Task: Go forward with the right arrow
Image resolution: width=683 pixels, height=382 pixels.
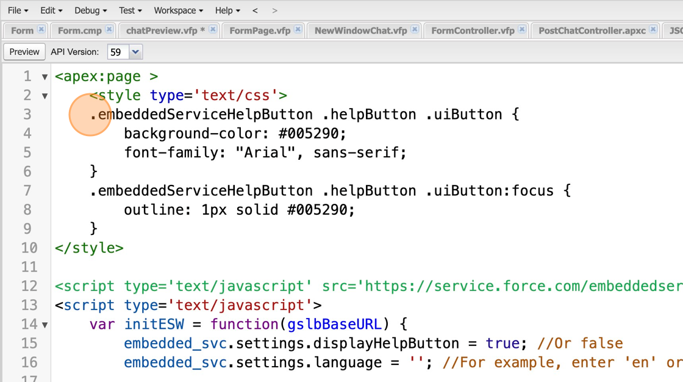Action: [x=274, y=10]
